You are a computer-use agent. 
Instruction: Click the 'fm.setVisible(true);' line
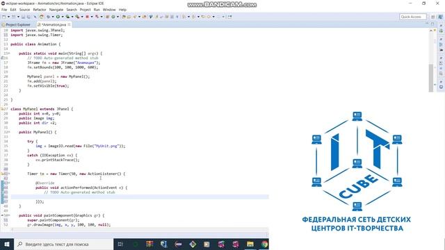48,86
